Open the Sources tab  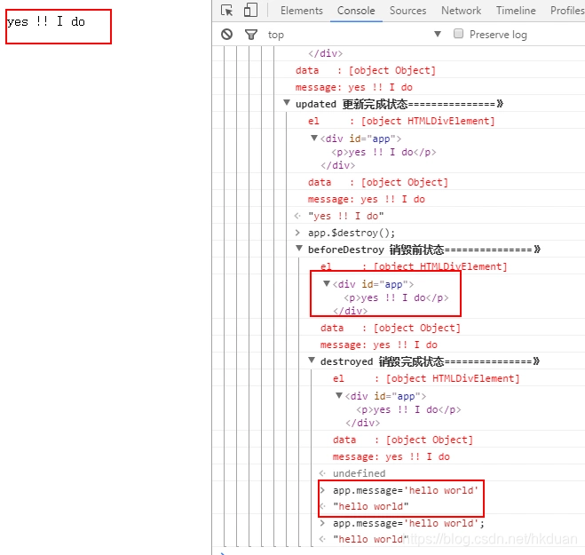click(407, 11)
